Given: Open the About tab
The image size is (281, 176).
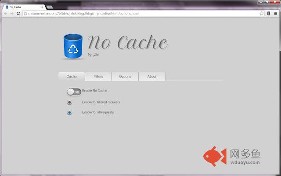Looking at the screenshot, I should pos(152,77).
